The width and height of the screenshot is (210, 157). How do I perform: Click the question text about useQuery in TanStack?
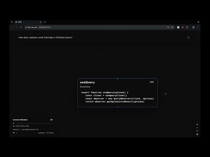[45, 38]
